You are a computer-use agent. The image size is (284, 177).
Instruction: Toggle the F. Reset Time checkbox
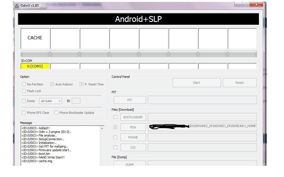click(81, 84)
